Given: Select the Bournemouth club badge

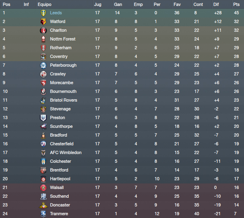Looking at the screenshot, I should 43,91.
